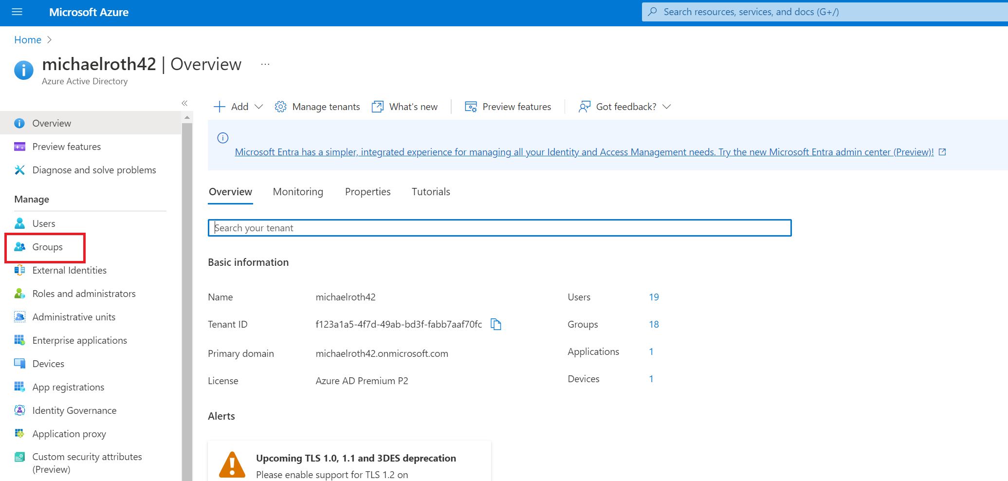Open Identity Governance icon

[x=19, y=410]
